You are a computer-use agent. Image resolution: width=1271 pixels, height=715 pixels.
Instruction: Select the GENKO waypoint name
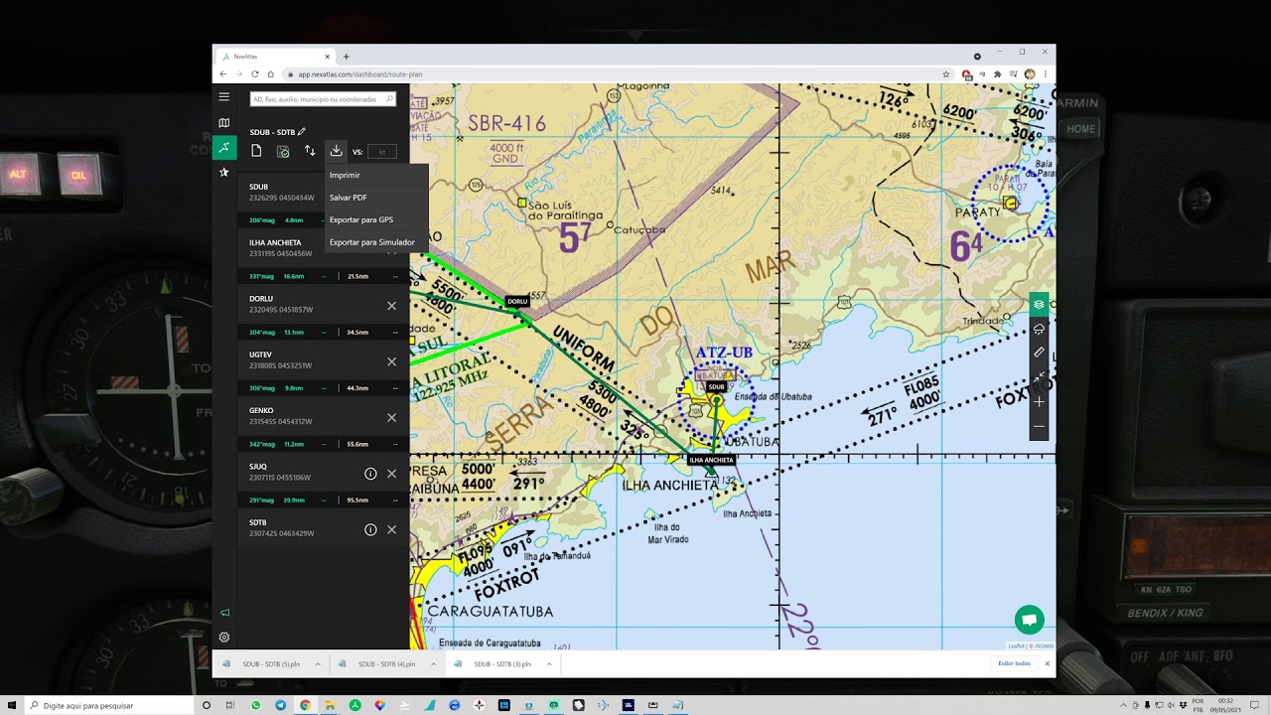tap(261, 410)
